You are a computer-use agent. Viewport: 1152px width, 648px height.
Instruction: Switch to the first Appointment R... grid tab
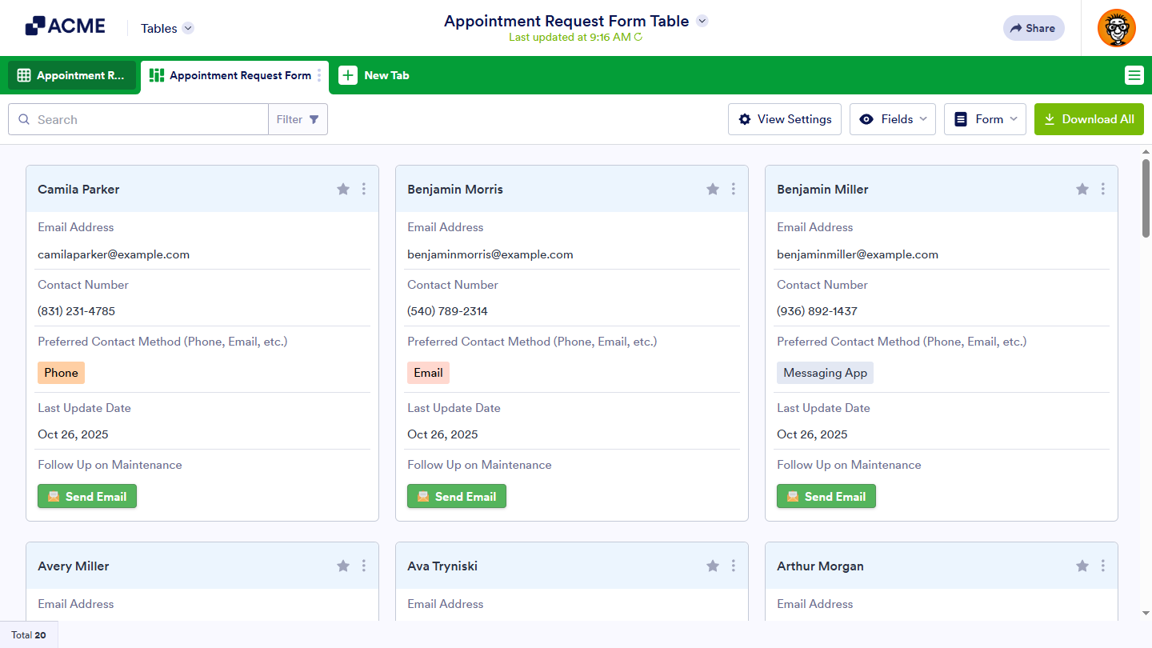pyautogui.click(x=72, y=75)
